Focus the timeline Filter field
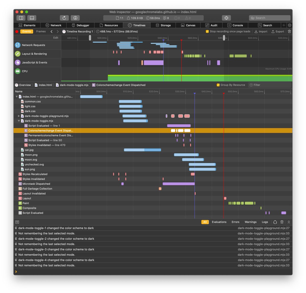The image size is (306, 293). pos(270,85)
